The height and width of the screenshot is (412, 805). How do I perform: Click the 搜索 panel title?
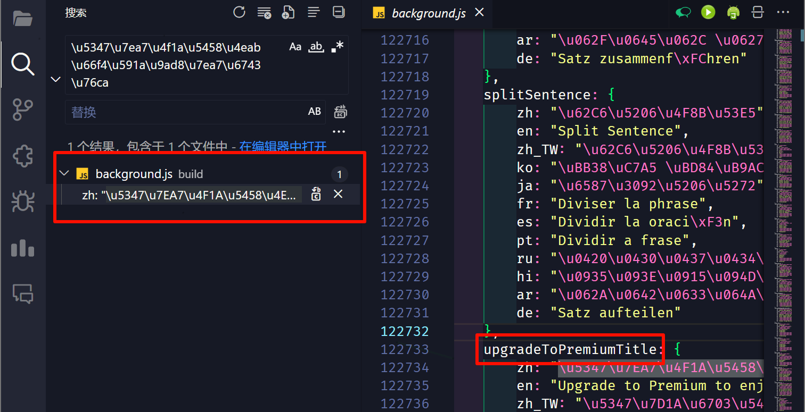pyautogui.click(x=76, y=13)
